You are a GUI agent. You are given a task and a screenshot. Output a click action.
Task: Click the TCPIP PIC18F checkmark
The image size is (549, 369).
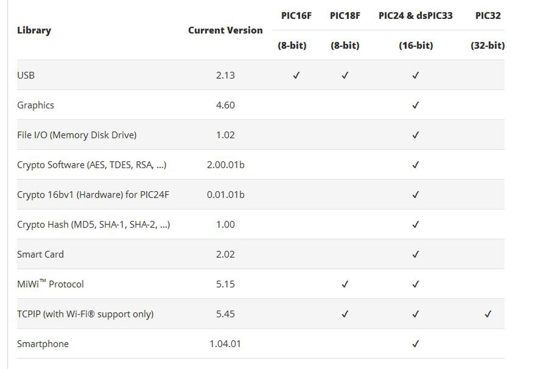coord(345,314)
